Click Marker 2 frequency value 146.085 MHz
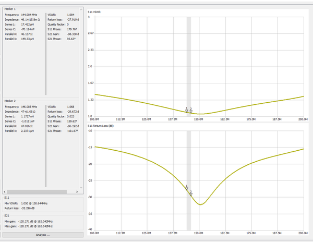The image size is (313, 242). 29,107
